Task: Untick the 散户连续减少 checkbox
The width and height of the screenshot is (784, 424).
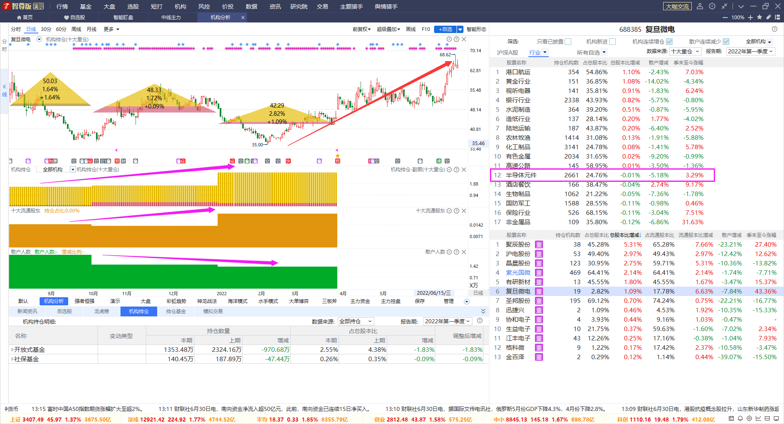Action: pos(726,42)
